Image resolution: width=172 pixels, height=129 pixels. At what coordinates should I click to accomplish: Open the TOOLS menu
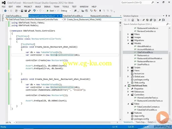(66, 7)
